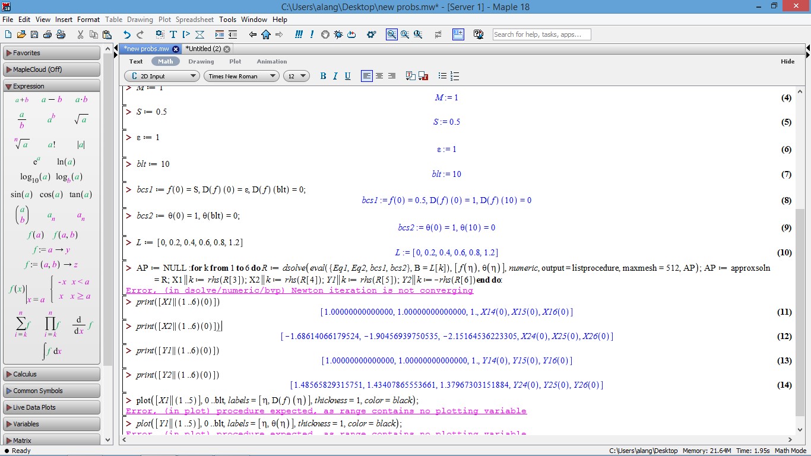Insert plain text with the T icon

click(173, 34)
